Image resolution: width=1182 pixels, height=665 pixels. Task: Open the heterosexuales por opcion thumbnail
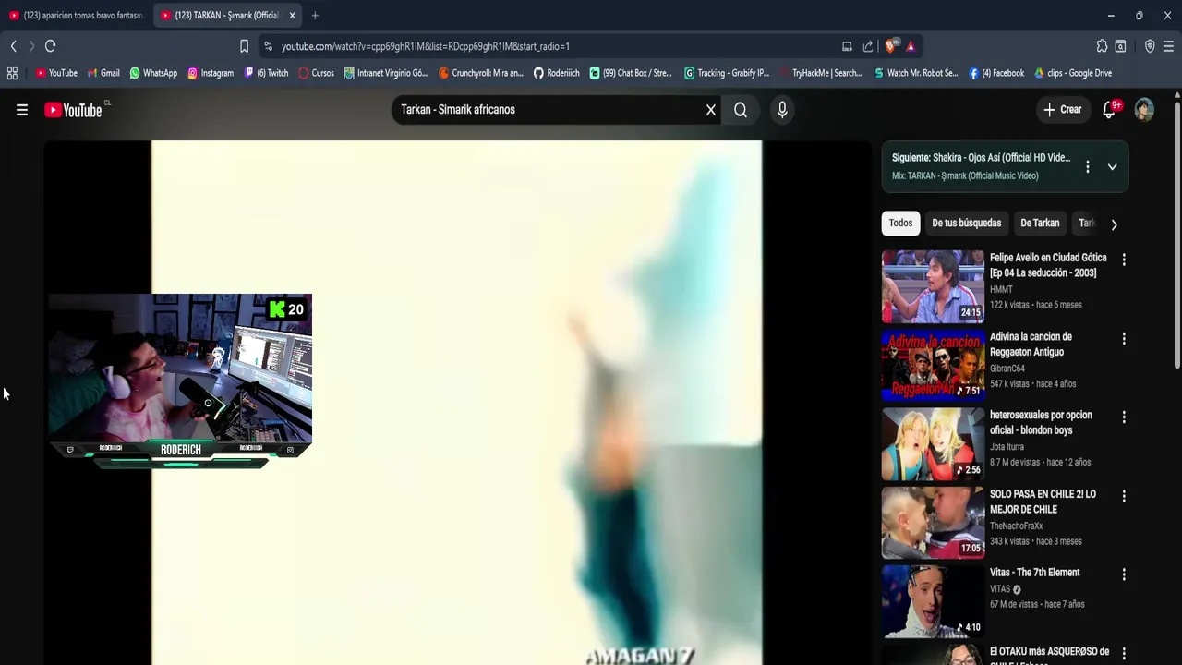coord(933,444)
